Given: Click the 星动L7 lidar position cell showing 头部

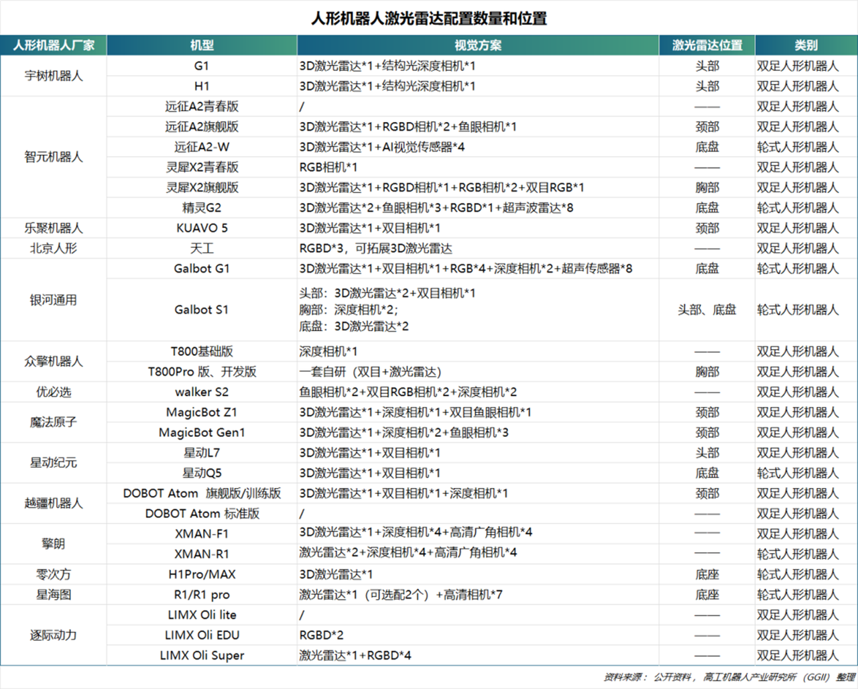Looking at the screenshot, I should (708, 452).
